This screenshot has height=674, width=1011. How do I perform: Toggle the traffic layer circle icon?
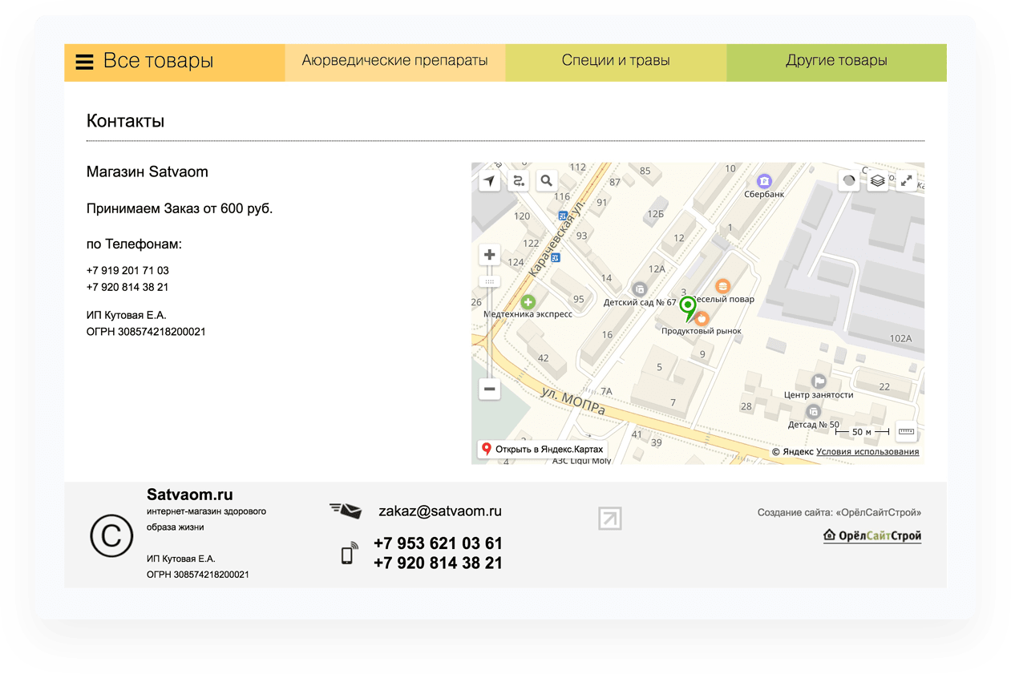click(848, 181)
